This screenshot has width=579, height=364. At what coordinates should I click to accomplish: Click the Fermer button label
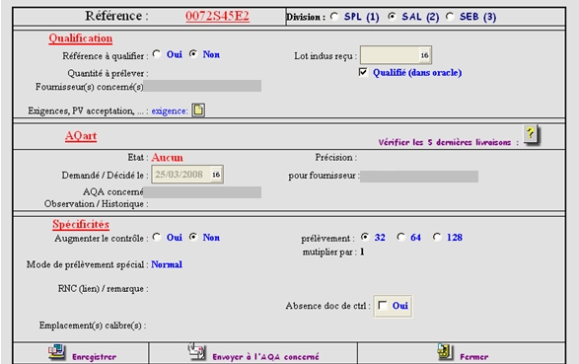(474, 357)
